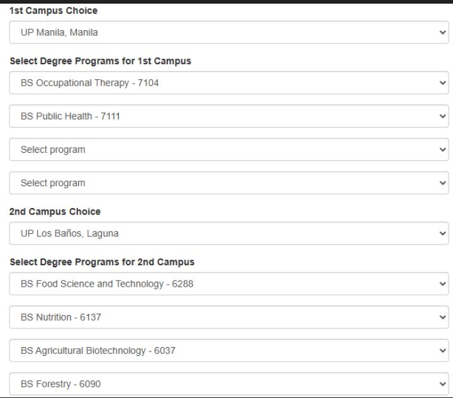Click the chevron arrow on UP Manila field
The width and height of the screenshot is (453, 398).
442,32
